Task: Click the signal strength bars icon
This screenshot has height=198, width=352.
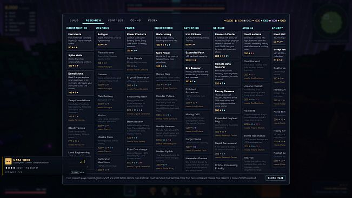Action: (x=82, y=161)
